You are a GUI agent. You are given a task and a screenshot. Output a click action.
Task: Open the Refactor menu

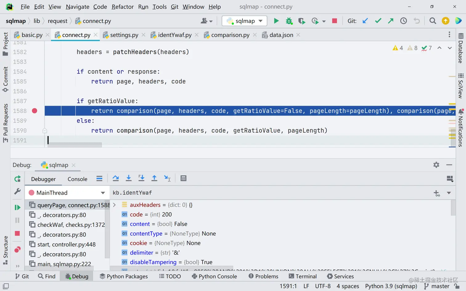pyautogui.click(x=123, y=7)
